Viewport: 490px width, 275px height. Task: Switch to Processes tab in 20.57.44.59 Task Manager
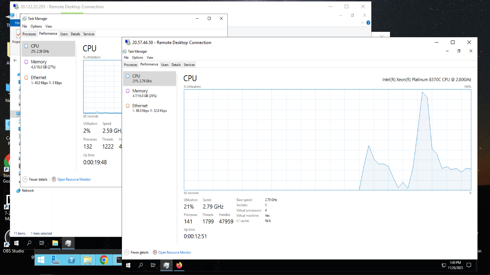pos(131,65)
